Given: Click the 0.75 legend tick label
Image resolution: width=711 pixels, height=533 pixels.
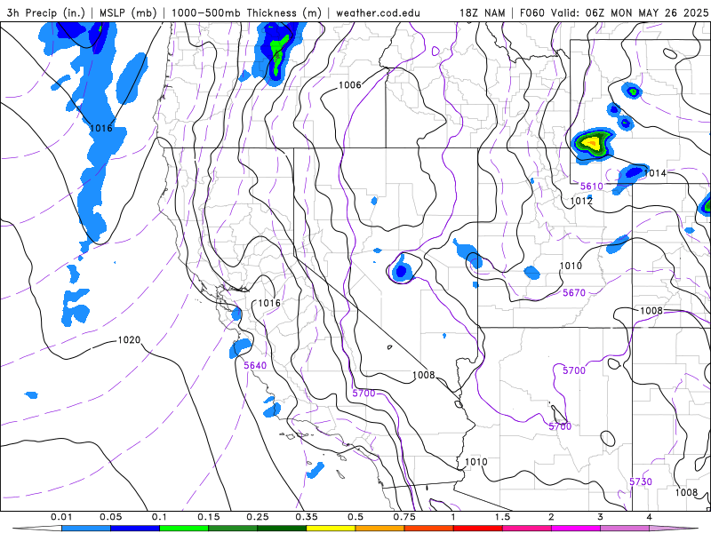Looking at the screenshot, I should [x=404, y=517].
